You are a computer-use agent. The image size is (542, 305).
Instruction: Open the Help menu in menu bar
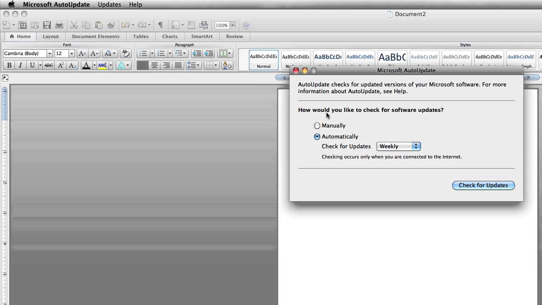point(135,4)
